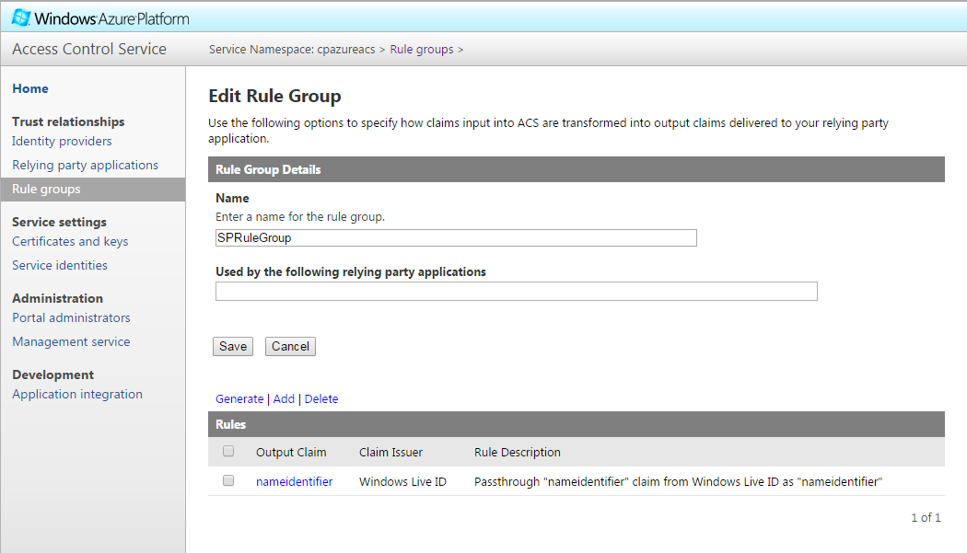This screenshot has width=967, height=553.
Task: Click the Delete rule link
Action: [321, 398]
